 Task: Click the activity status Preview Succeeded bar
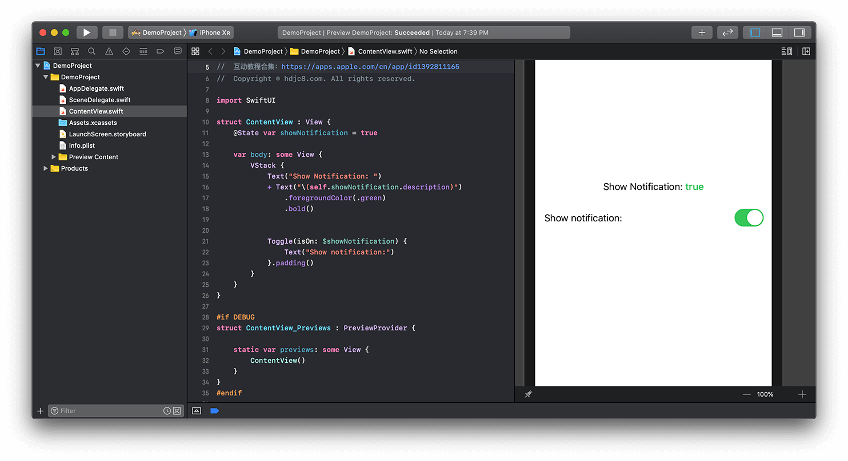click(x=423, y=33)
